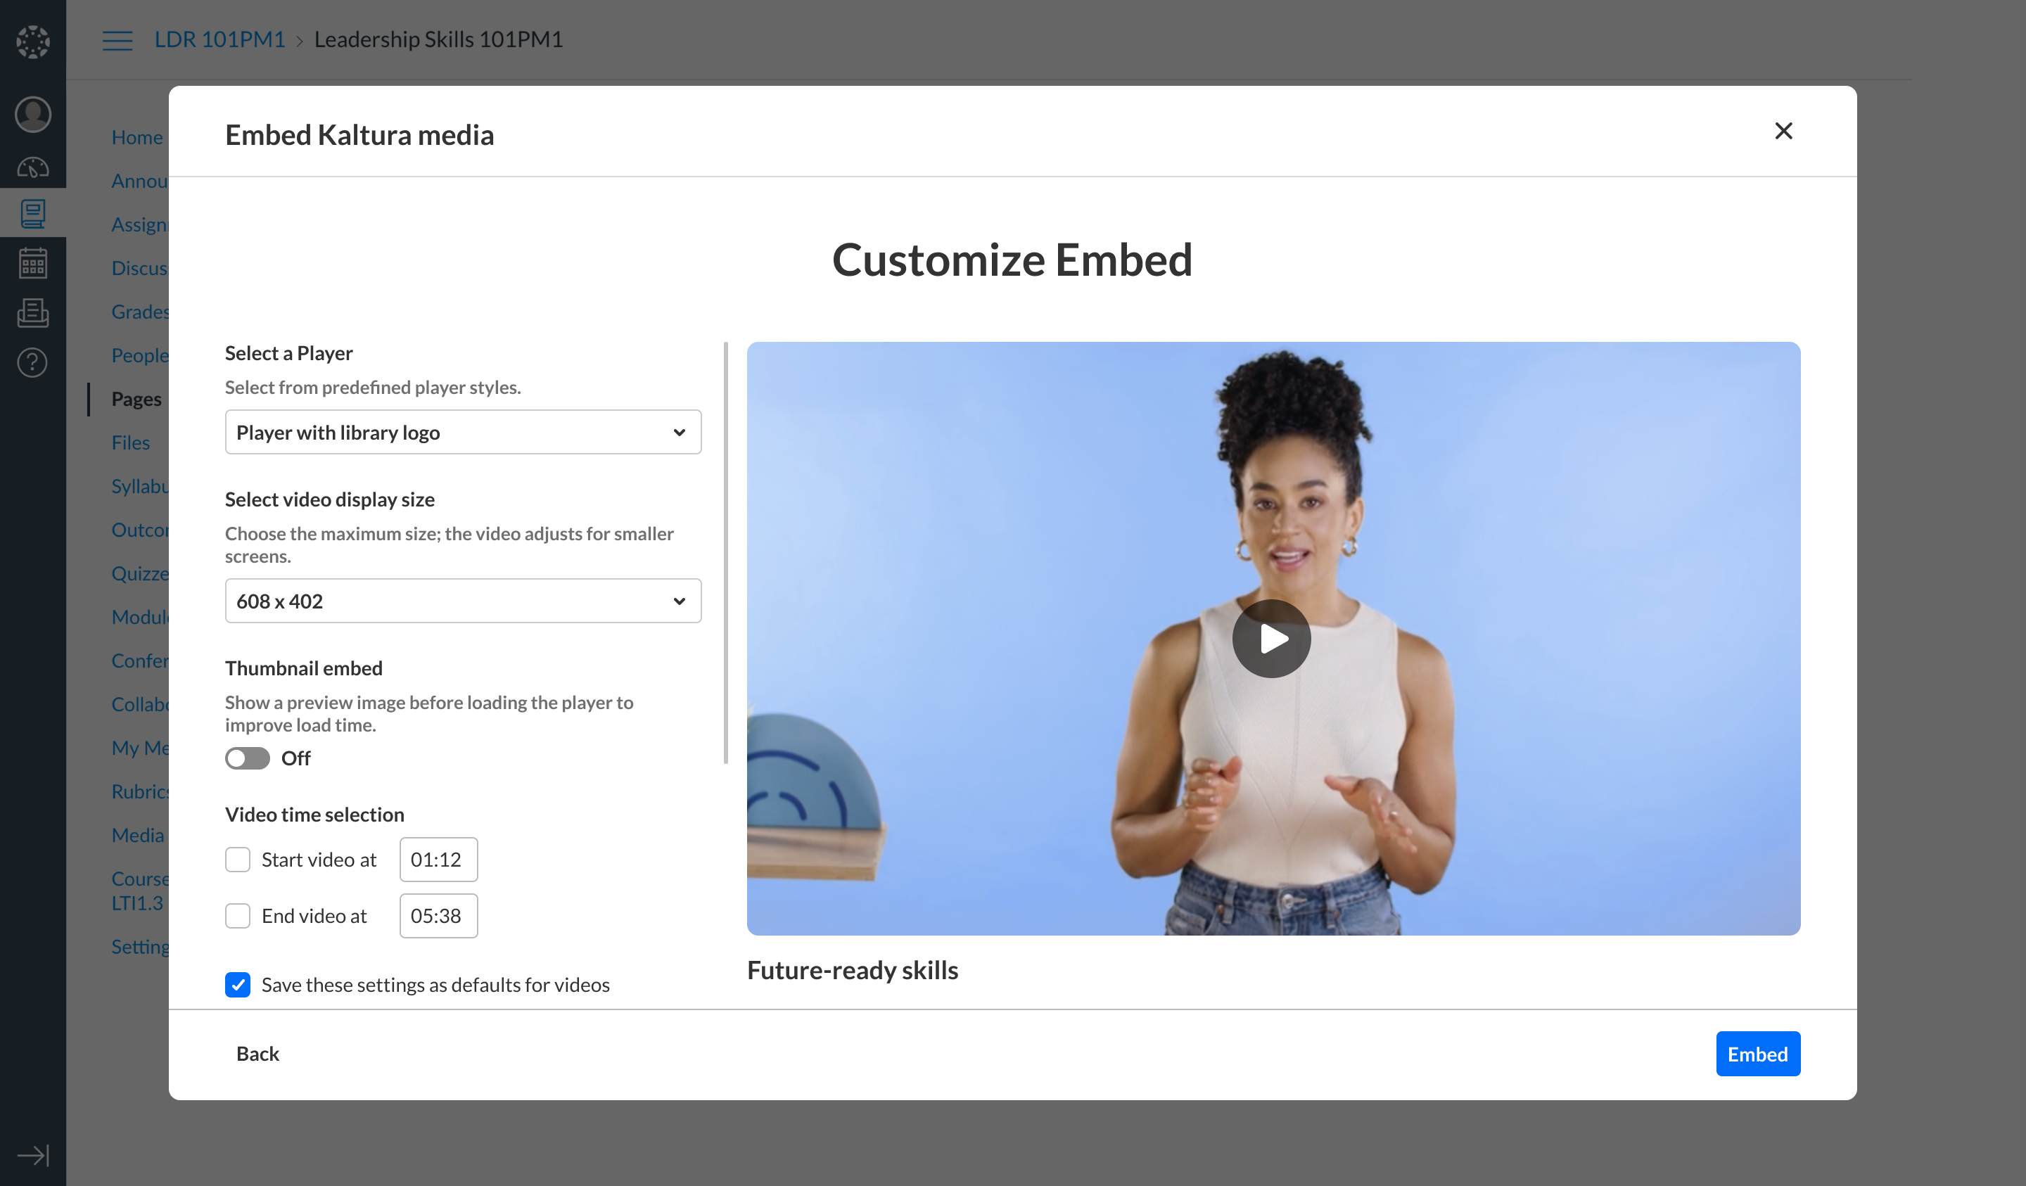Click the Canvas logo icon

[33, 41]
